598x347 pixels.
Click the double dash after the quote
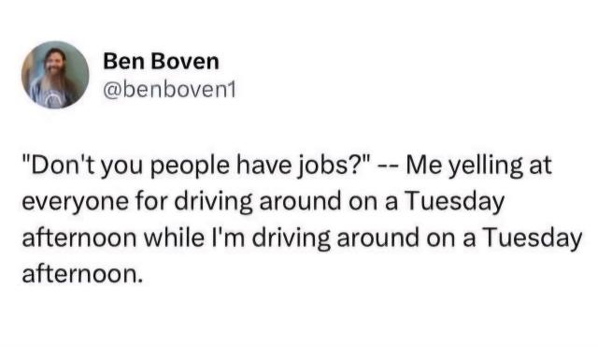point(389,166)
